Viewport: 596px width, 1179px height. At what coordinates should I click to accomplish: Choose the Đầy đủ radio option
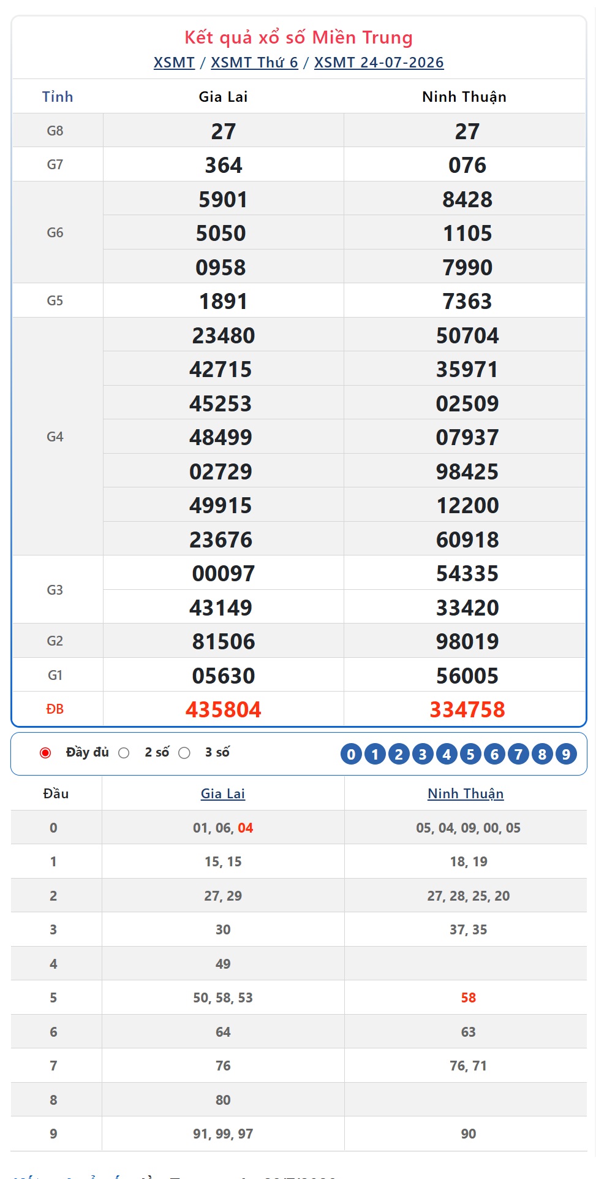point(45,753)
